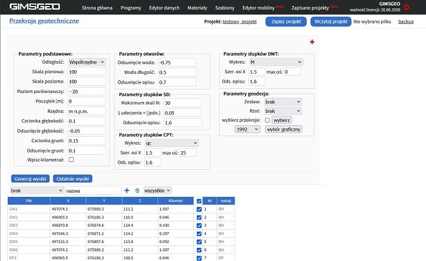Open the 1992 coordinate system dropdown
Screen dimensions: 426x261
point(247,129)
